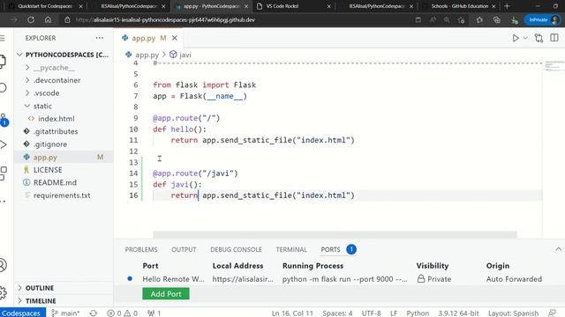Open Accounts menu in activity bar

click(x=3, y=265)
